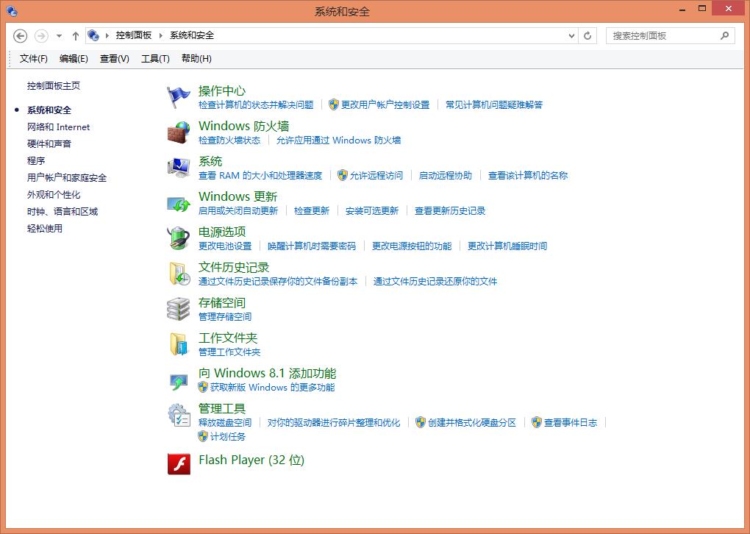This screenshot has width=750, height=534.
Task: Click the 工作文件夹 folder icon
Action: coord(178,343)
